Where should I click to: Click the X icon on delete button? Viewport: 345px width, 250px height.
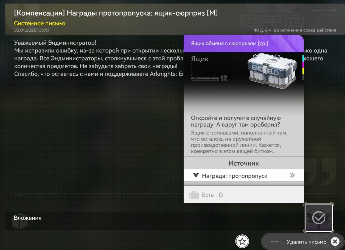335,242
